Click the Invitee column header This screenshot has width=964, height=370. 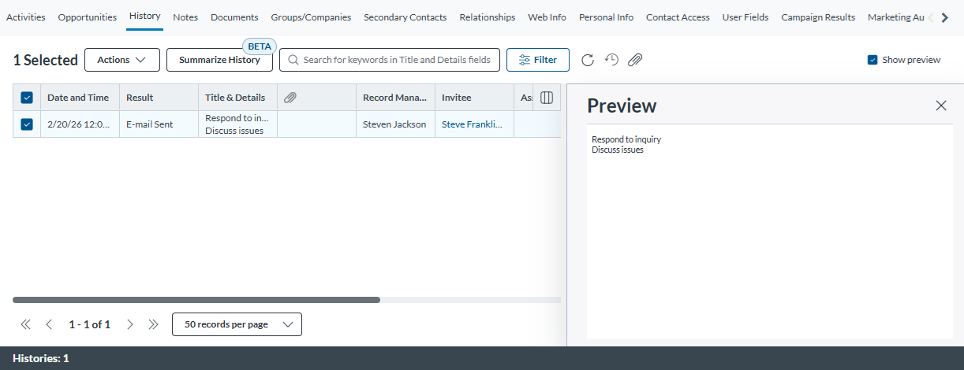coord(474,98)
